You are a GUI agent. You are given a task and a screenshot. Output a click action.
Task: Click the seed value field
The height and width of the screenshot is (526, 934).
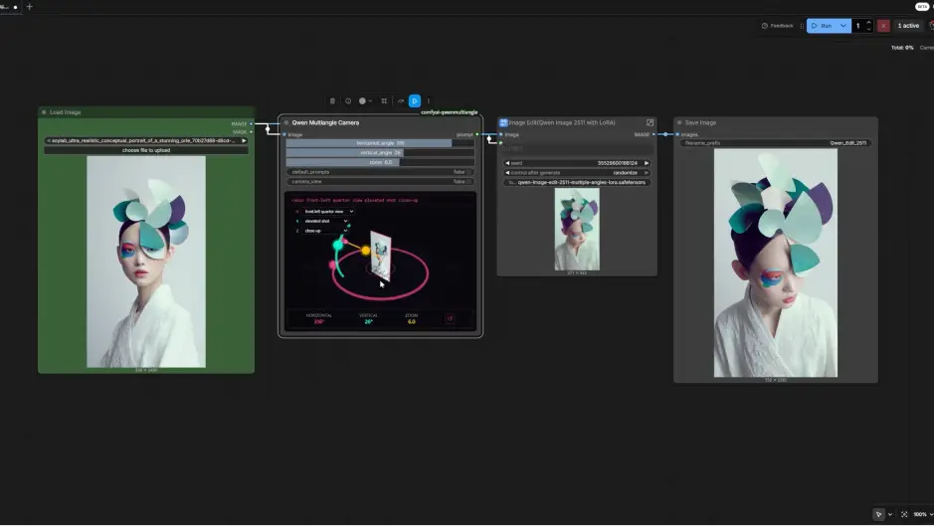tap(577, 163)
